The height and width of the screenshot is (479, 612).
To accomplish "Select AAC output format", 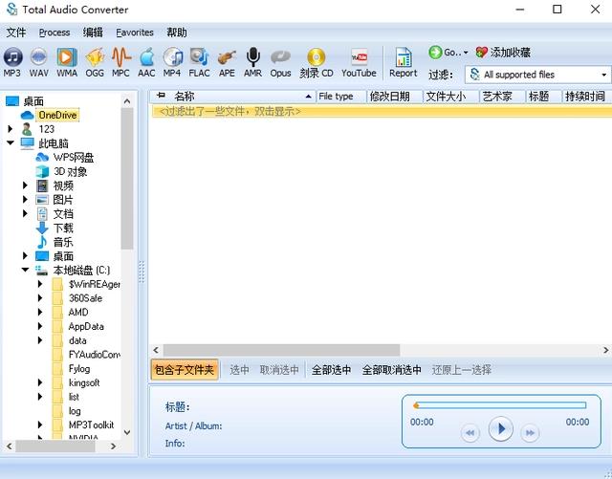I will click(x=146, y=62).
